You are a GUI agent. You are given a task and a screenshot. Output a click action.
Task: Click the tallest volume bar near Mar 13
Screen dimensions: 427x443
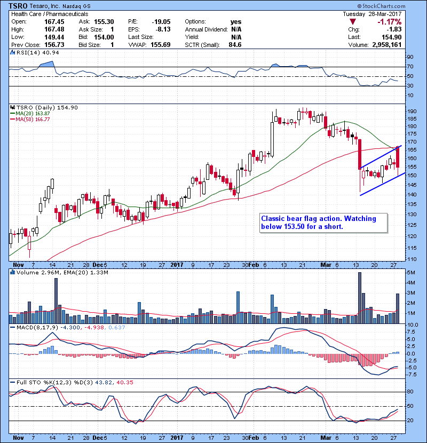click(x=359, y=298)
